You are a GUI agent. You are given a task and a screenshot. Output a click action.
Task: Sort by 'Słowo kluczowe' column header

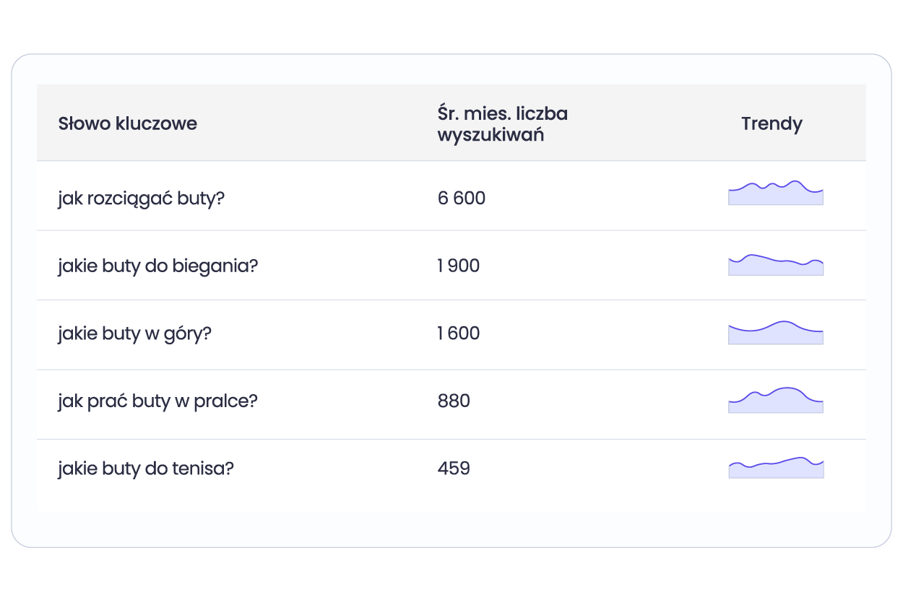tap(128, 123)
